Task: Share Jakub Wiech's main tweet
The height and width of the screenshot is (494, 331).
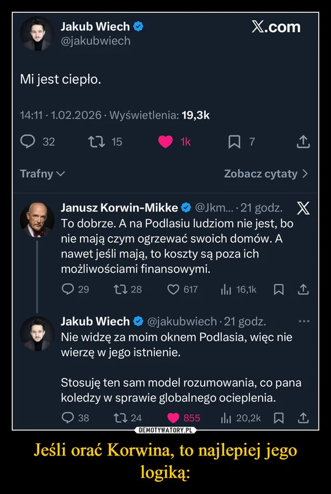Action: tap(302, 141)
